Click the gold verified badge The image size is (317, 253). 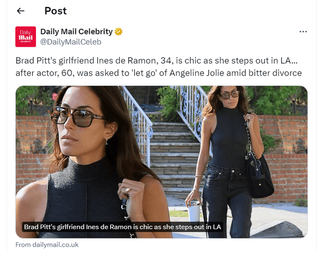point(119,32)
